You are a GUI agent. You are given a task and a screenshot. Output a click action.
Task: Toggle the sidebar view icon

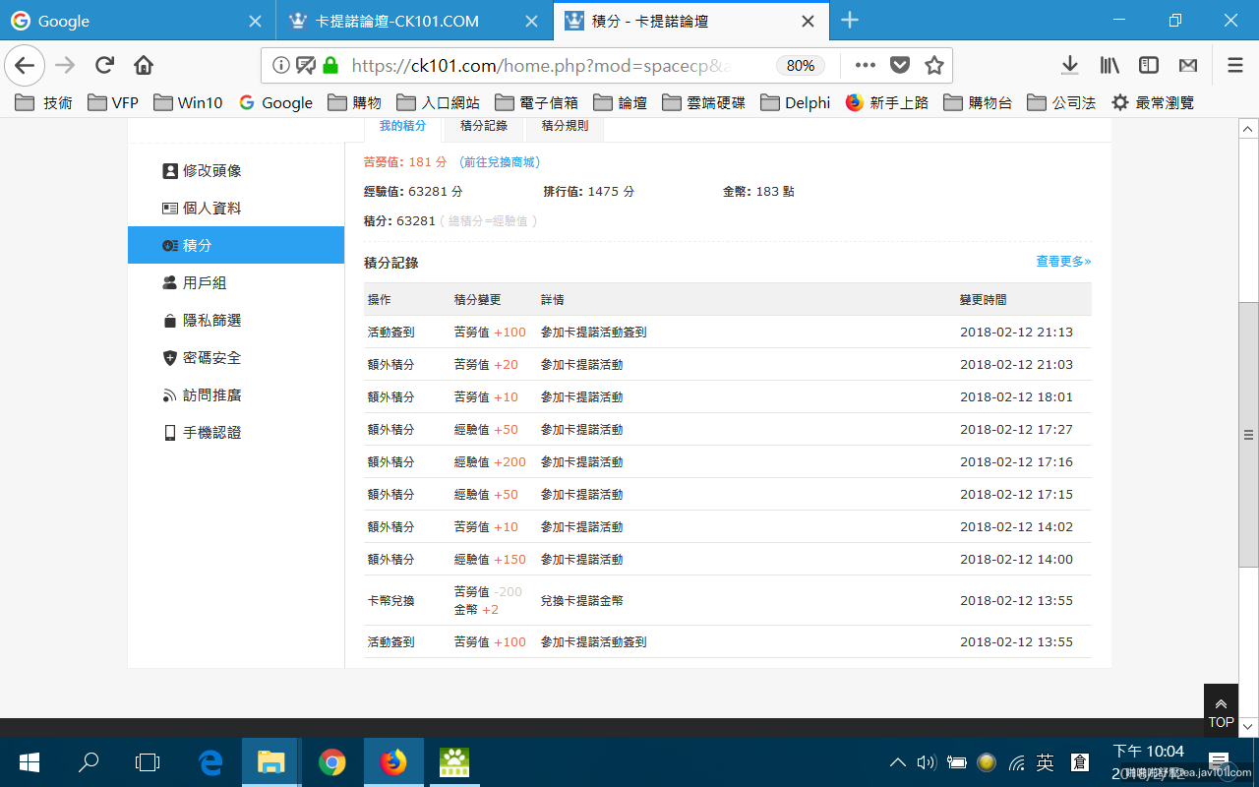coord(1149,66)
